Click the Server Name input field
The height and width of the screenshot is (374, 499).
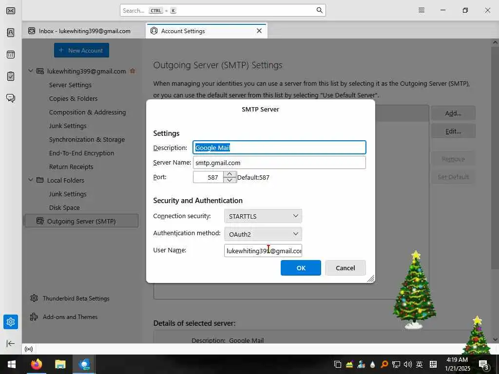coord(279,163)
